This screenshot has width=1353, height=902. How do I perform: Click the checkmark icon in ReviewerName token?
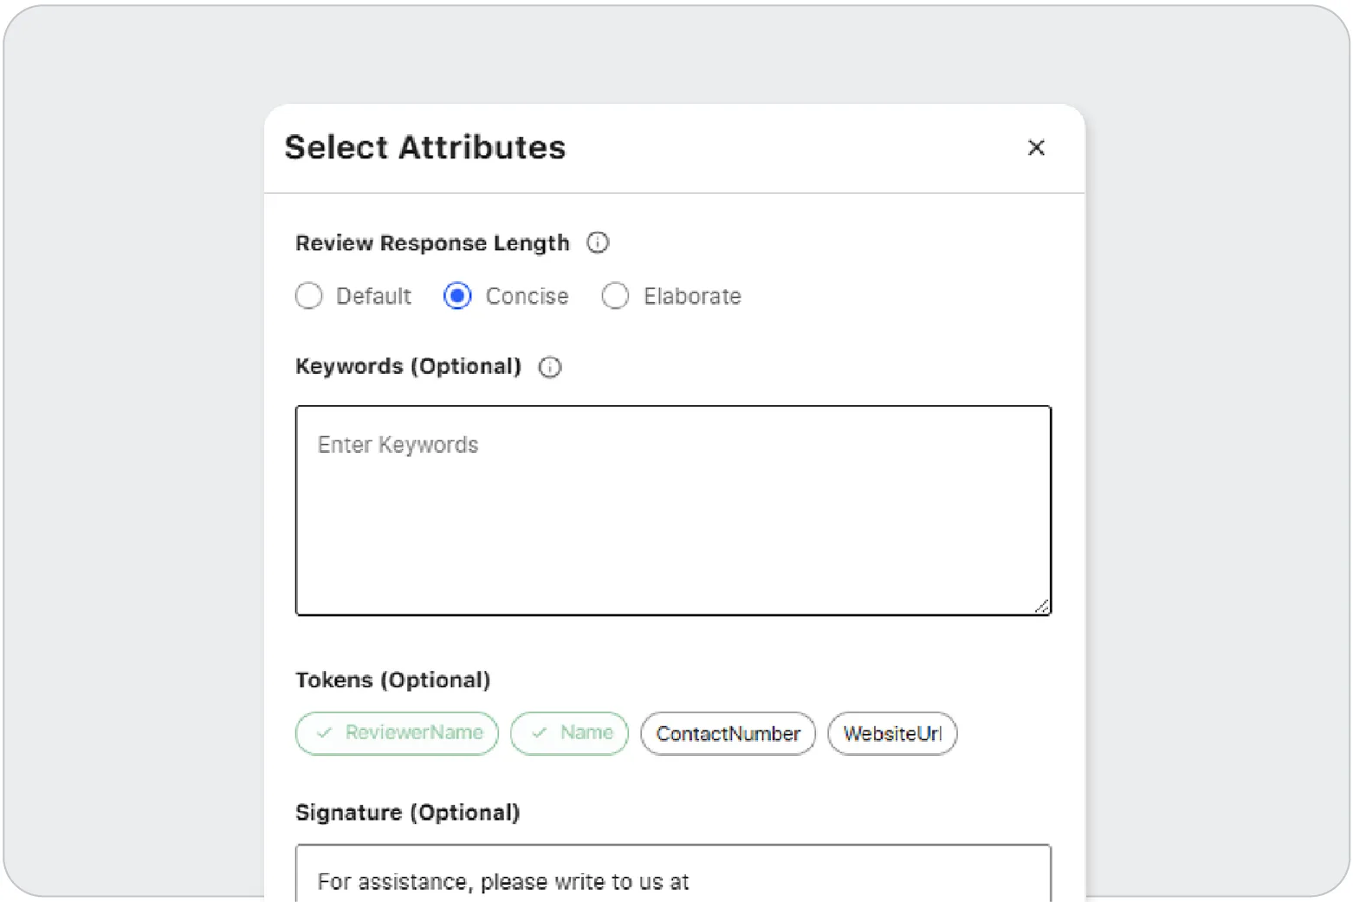coord(324,733)
